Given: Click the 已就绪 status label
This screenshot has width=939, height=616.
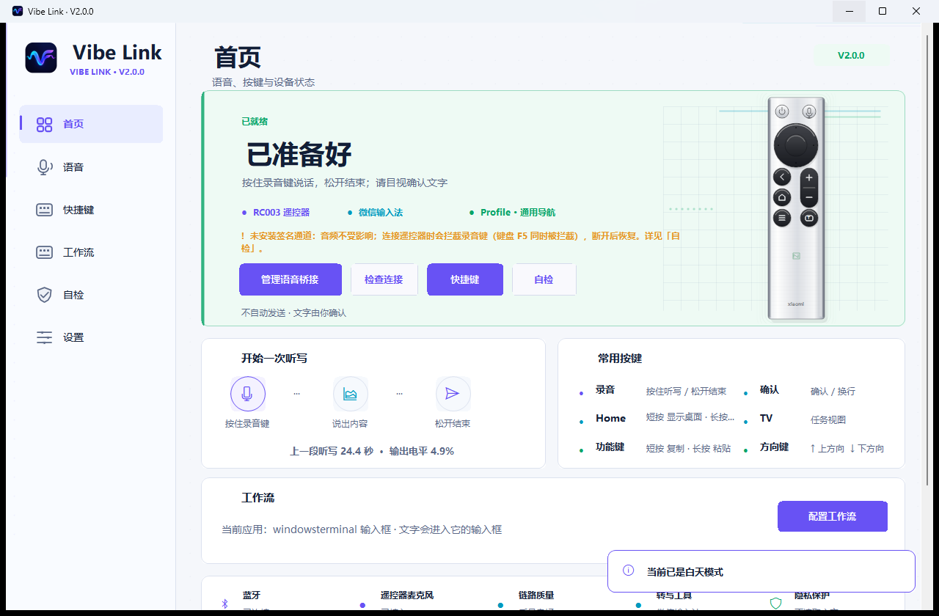Looking at the screenshot, I should click(x=255, y=122).
